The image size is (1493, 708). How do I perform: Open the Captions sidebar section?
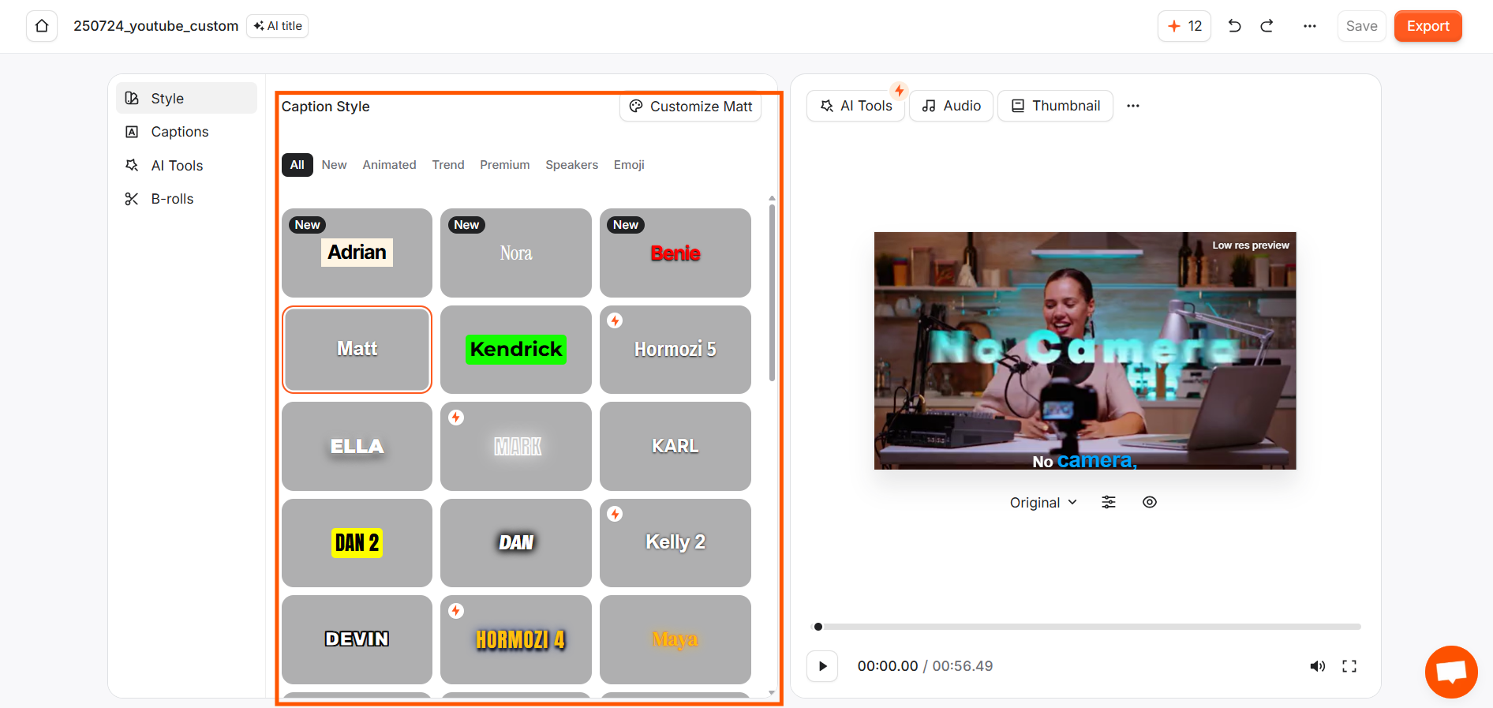pyautogui.click(x=187, y=132)
